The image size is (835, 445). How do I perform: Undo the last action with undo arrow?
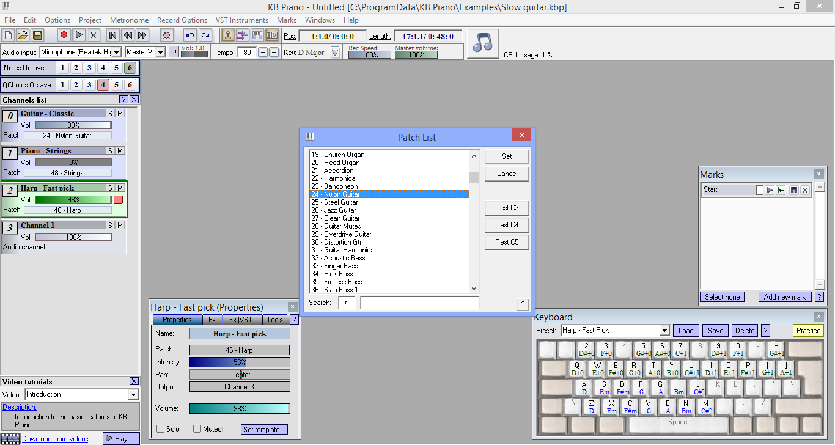(x=190, y=35)
